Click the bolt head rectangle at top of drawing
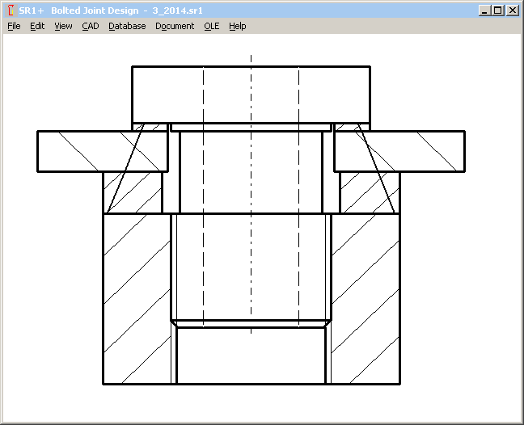The image size is (524, 425). coord(251,93)
